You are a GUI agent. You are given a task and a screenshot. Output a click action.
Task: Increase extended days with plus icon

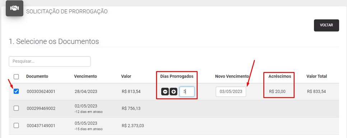(x=173, y=92)
